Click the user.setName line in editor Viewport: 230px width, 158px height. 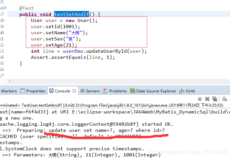(59, 33)
